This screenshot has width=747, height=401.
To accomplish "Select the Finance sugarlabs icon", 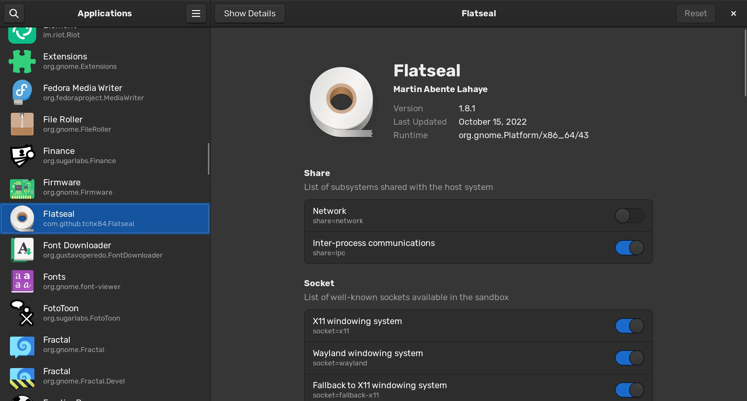I will (22, 156).
